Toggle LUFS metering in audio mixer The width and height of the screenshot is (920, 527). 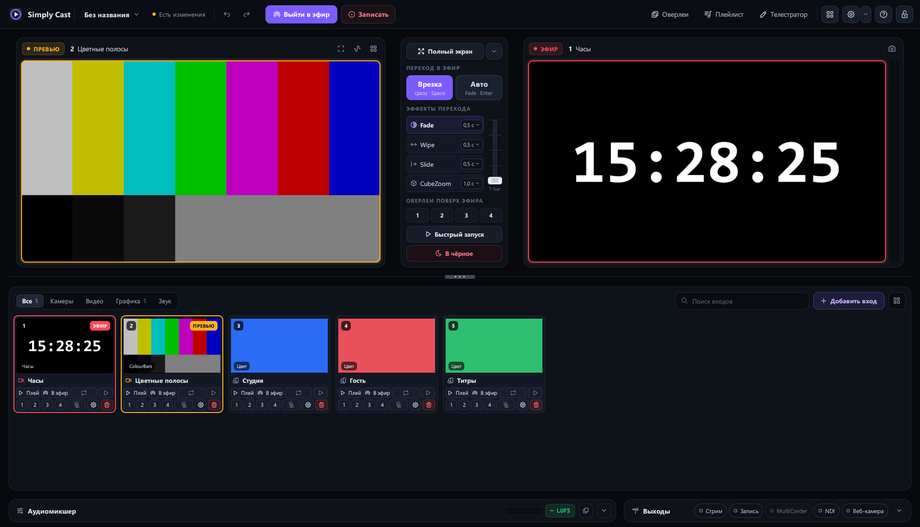tap(560, 511)
